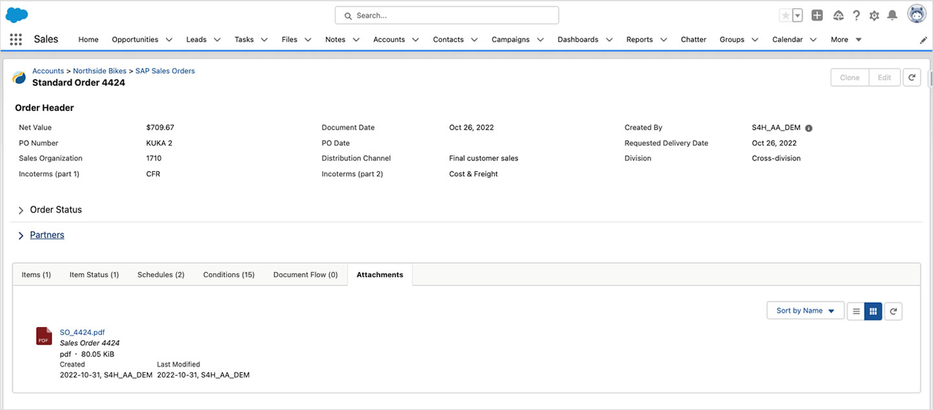The width and height of the screenshot is (933, 410).
Task: Click the Accounts breadcrumb link
Action: tap(48, 71)
